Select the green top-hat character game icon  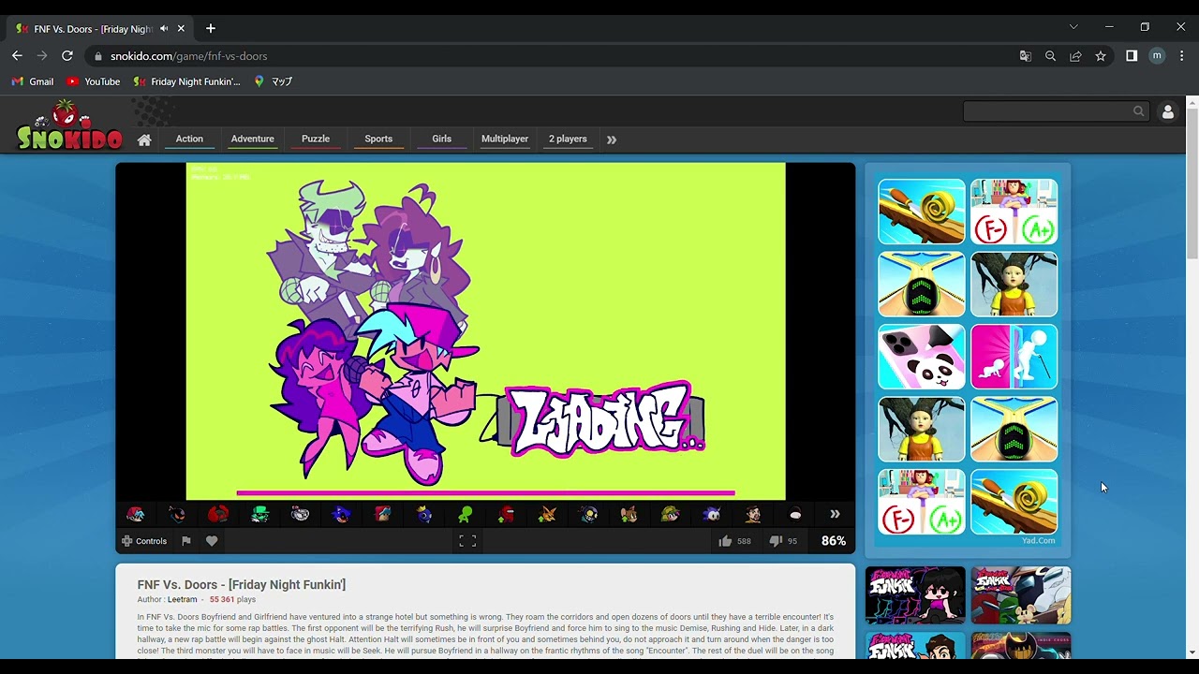tap(259, 514)
